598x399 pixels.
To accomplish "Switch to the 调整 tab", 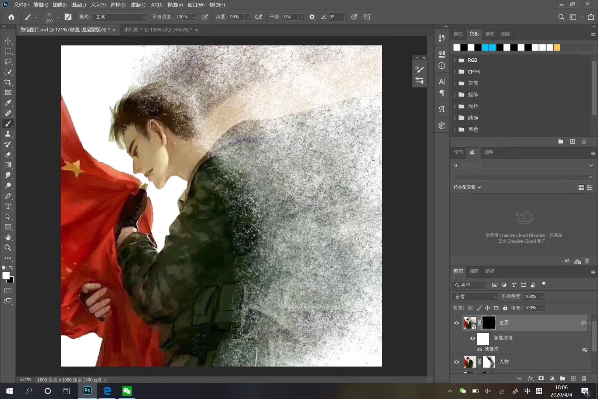I will coord(489,153).
